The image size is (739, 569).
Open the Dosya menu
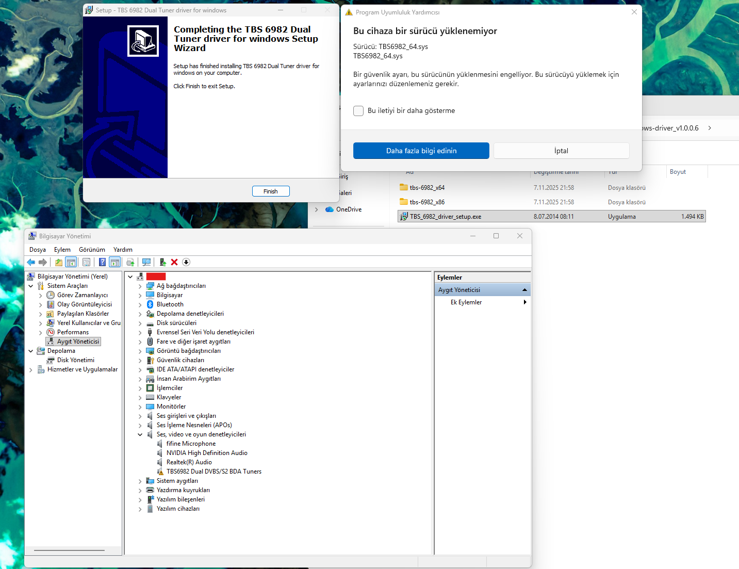(x=38, y=250)
